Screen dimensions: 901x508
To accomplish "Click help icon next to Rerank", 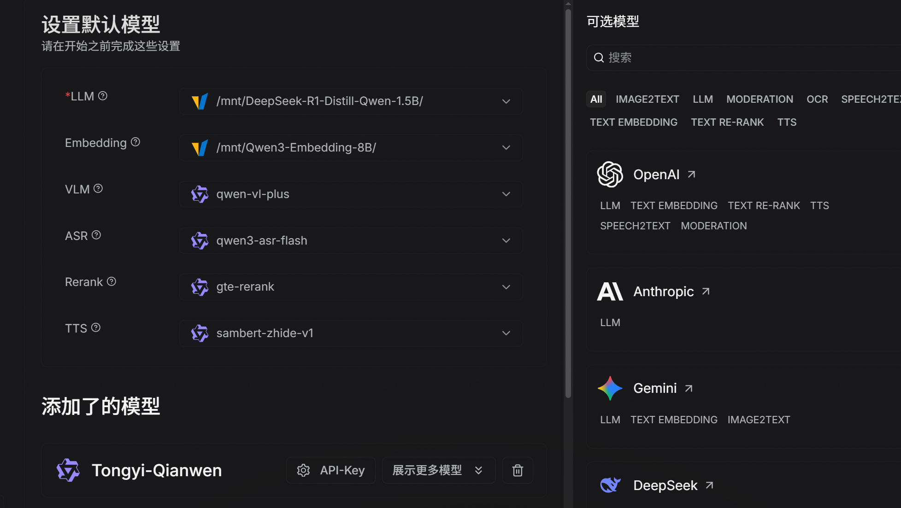I will (x=112, y=281).
